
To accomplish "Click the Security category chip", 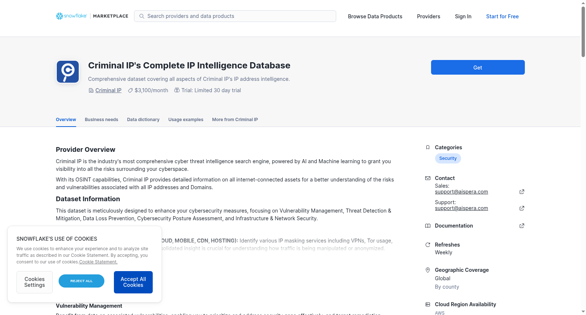I will pyautogui.click(x=448, y=158).
